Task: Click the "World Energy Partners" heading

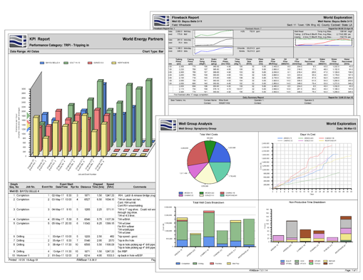Action: 143,39
